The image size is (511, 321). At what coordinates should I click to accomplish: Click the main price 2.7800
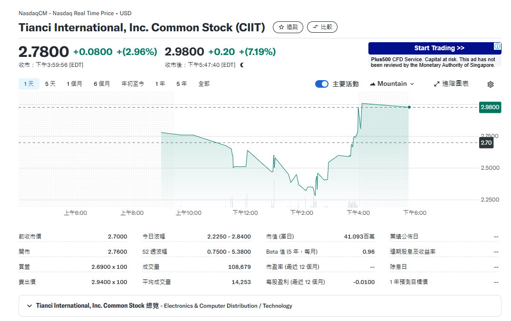pyautogui.click(x=44, y=52)
